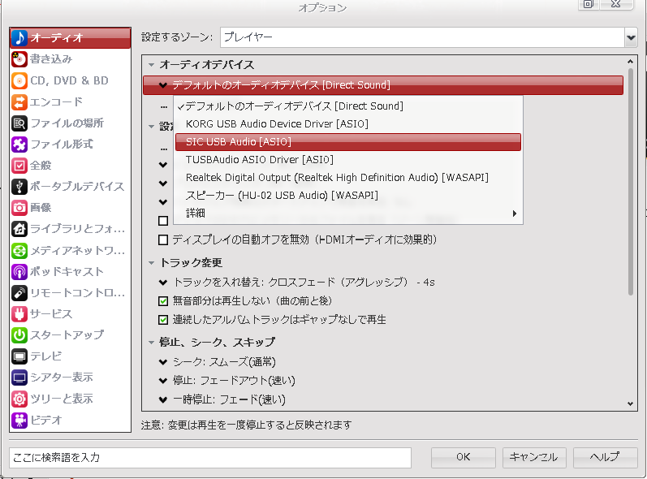Screen dimensions: 647x479
Task: Click the エンコード orange icon
Action: 19,101
